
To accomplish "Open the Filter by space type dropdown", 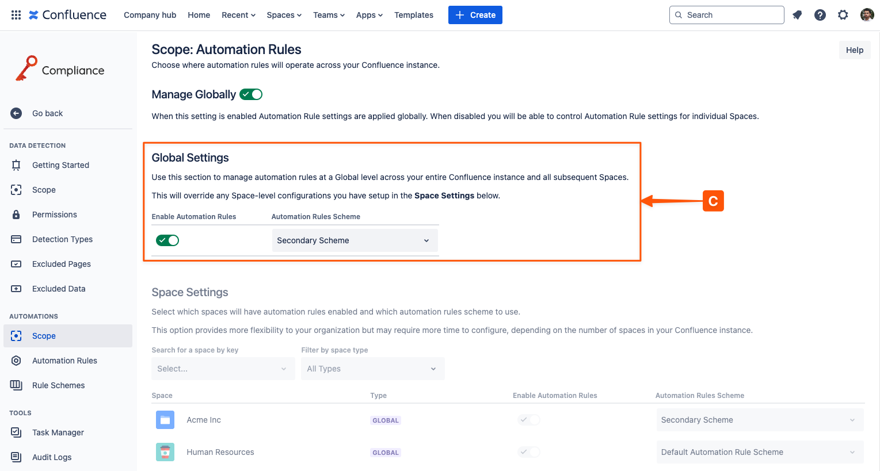I will point(372,369).
